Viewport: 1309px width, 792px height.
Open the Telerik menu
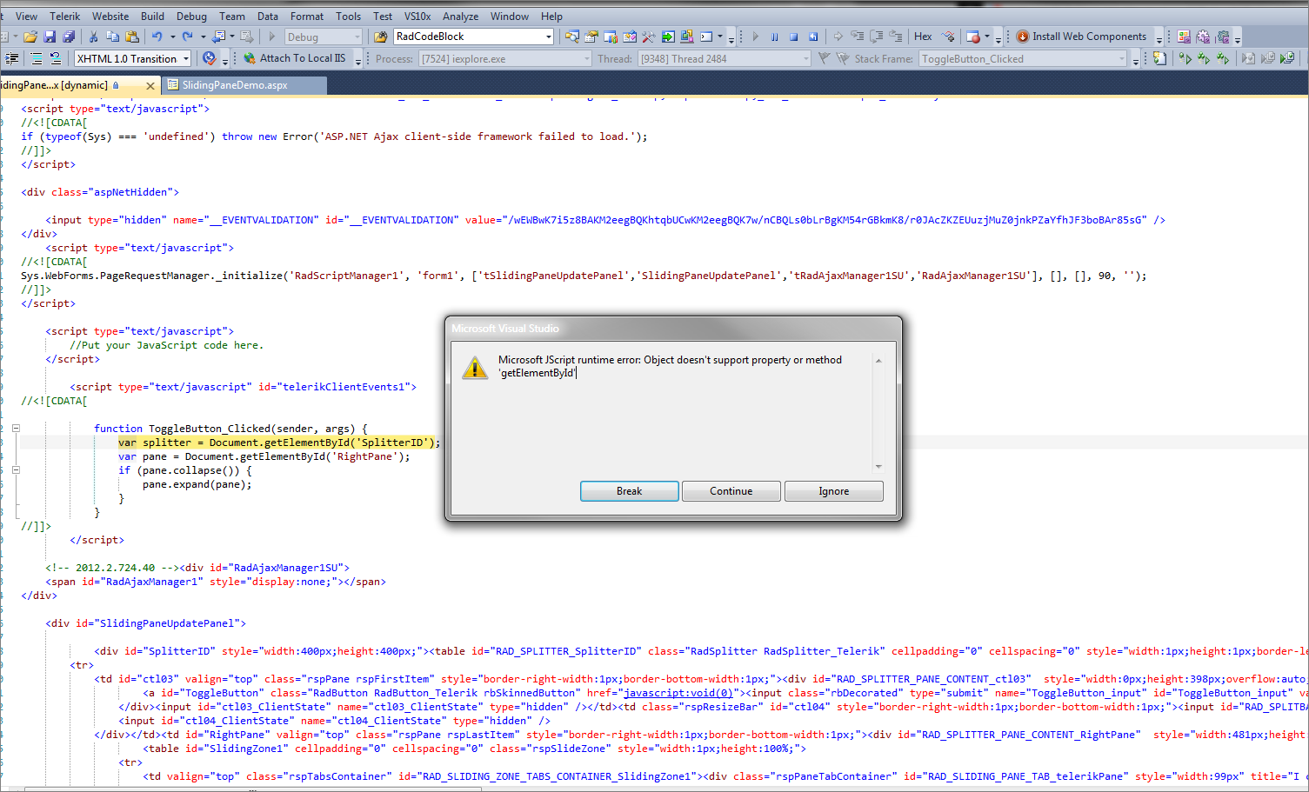(x=64, y=16)
